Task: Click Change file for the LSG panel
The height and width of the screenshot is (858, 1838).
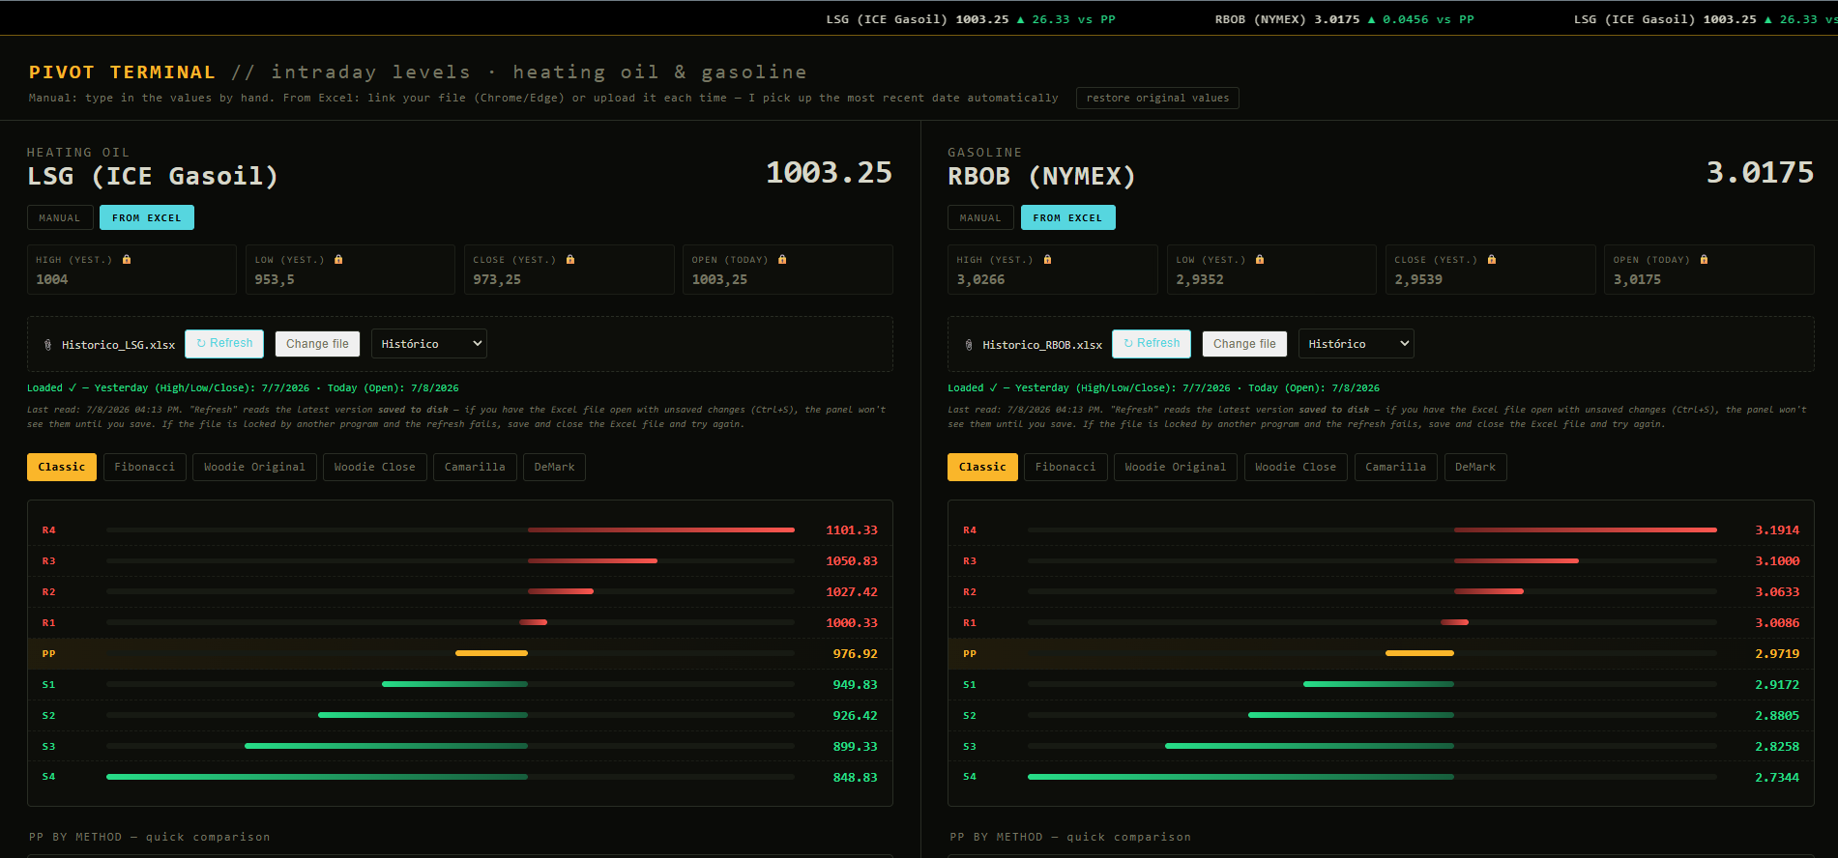Action: (317, 344)
